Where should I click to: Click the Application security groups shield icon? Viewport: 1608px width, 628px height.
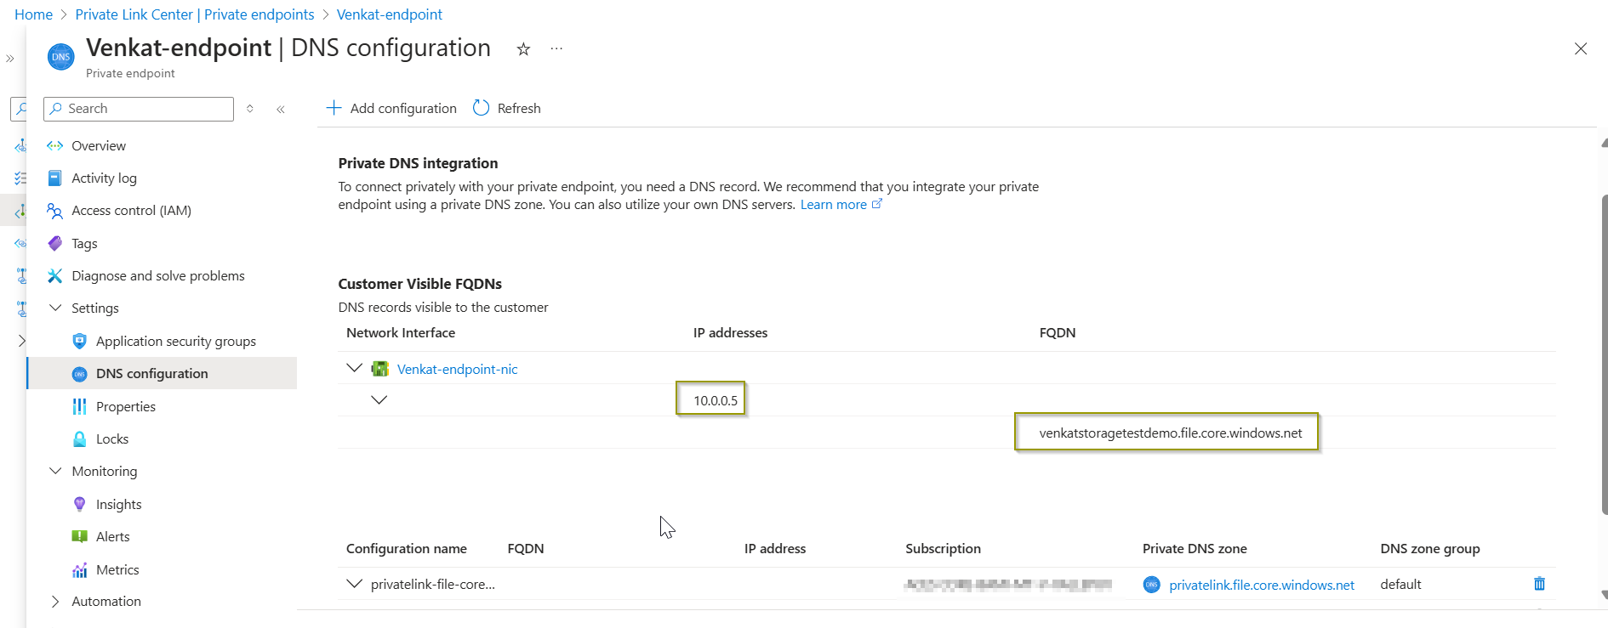coord(80,341)
